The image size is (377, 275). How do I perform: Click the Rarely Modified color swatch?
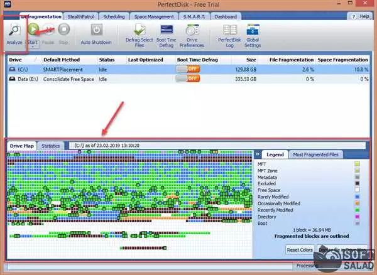357,197
